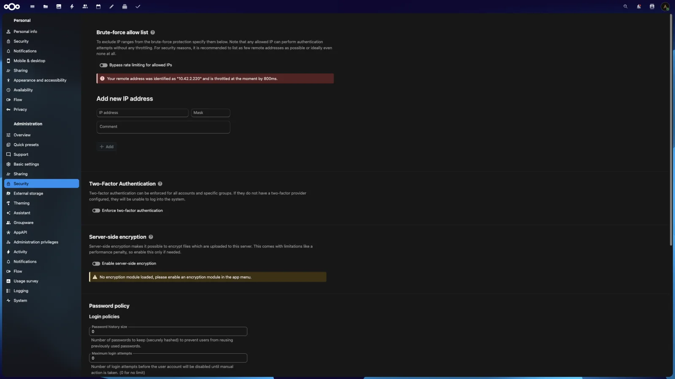Open the Files app folder icon

pyautogui.click(x=46, y=6)
